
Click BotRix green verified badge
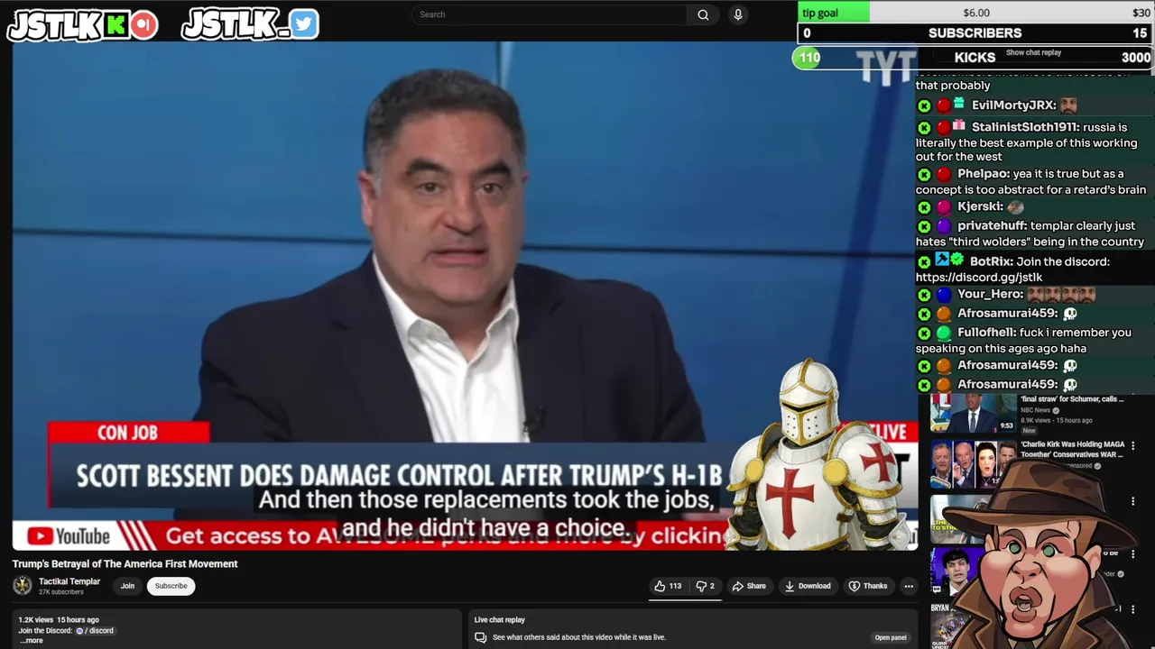[x=956, y=261]
